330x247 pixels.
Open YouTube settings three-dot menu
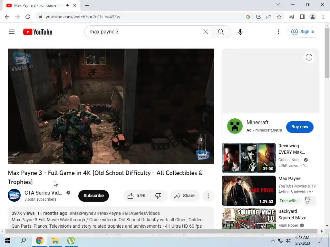tap(278, 32)
